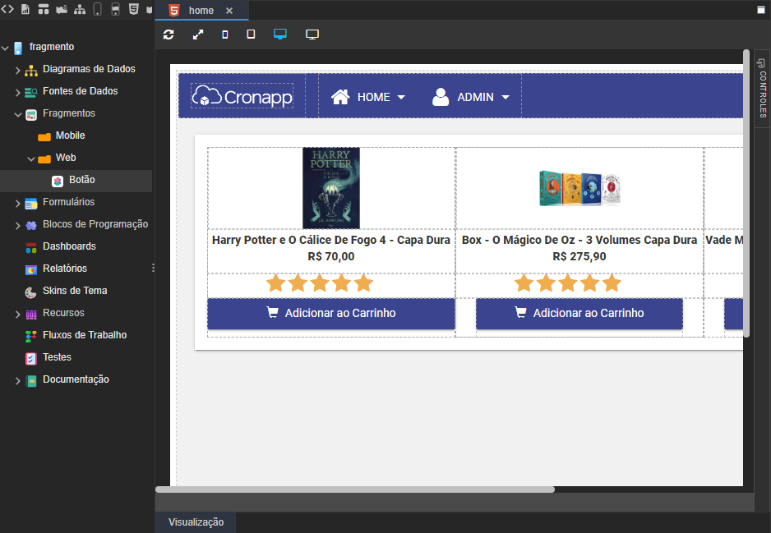Viewport: 771px width, 533px height.
Task: Click the Skins de Tema palette icon
Action: pos(30,293)
